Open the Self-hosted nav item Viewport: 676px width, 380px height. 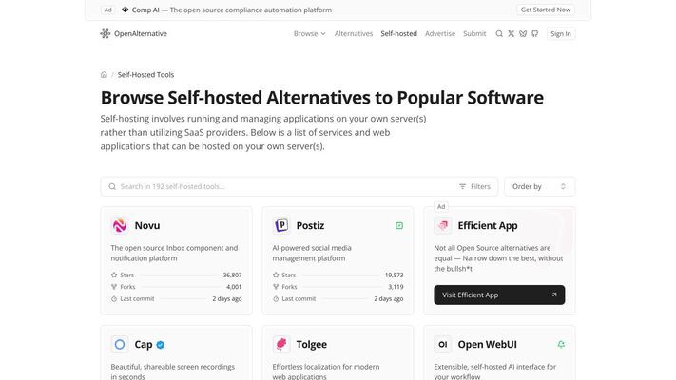pyautogui.click(x=398, y=33)
